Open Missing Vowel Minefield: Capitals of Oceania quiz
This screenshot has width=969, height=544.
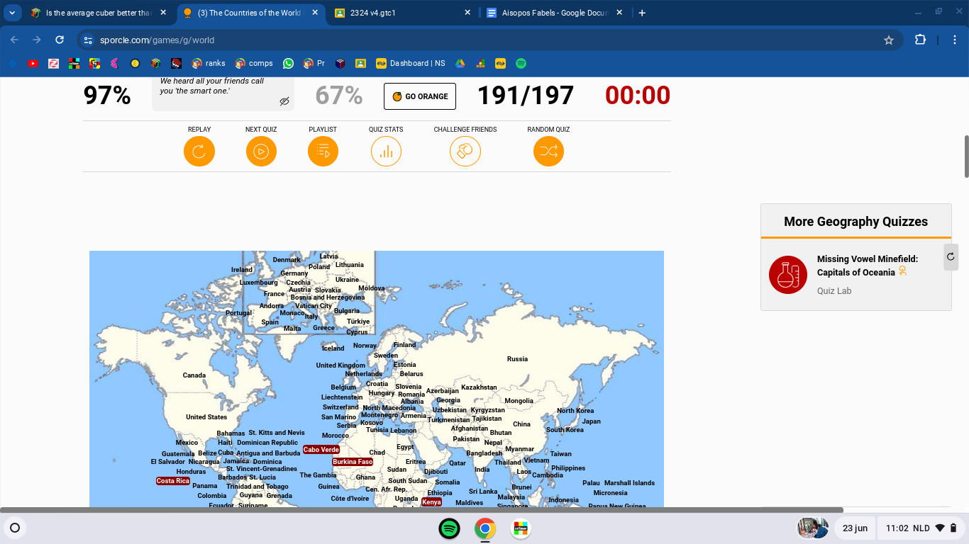click(x=868, y=266)
